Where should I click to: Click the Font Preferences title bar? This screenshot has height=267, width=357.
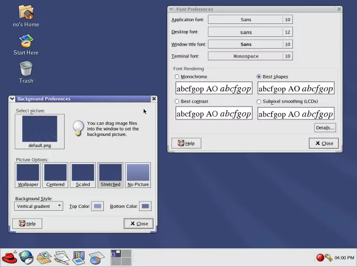click(255, 9)
